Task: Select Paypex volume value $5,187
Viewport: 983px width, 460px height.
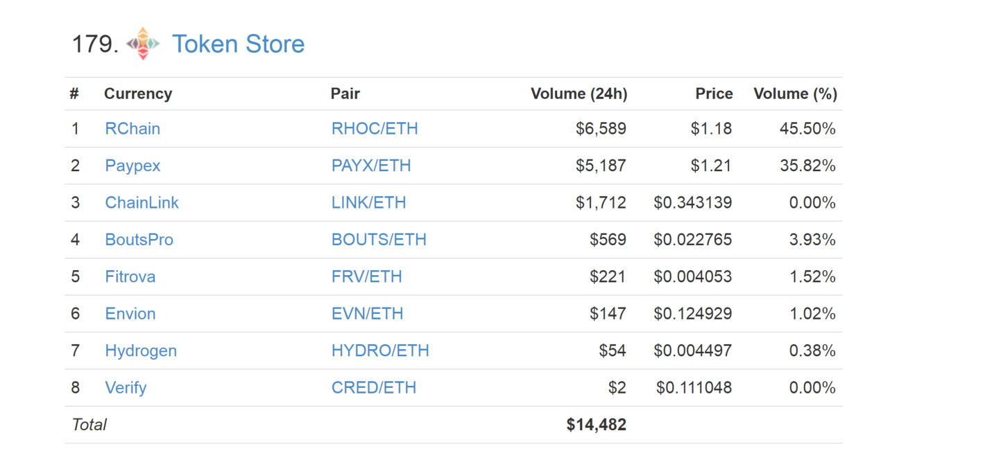Action: click(x=601, y=166)
